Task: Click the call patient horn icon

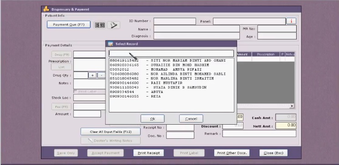Action: click(x=113, y=25)
